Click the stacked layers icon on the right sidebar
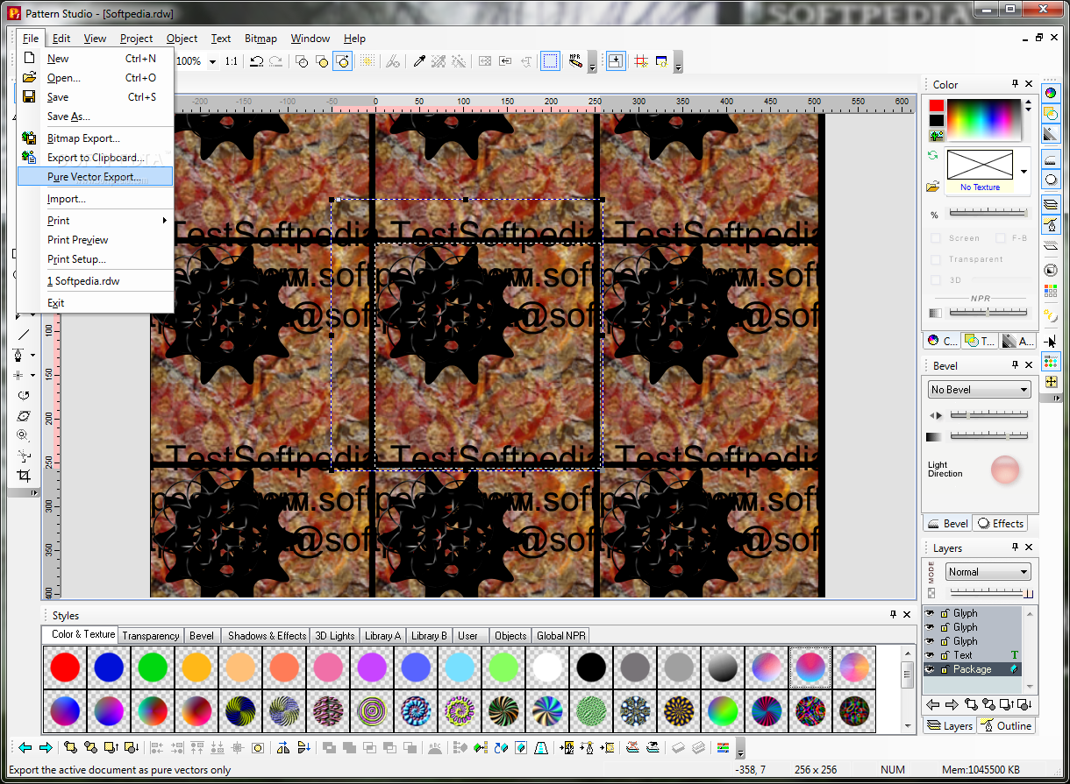Viewport: 1070px width, 784px height. coord(1051,204)
